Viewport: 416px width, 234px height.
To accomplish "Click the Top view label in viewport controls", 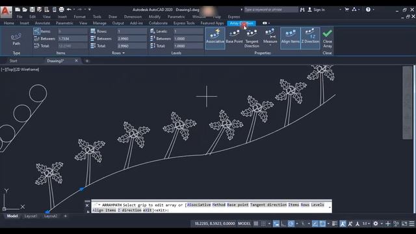I will pyautogui.click(x=10, y=70).
